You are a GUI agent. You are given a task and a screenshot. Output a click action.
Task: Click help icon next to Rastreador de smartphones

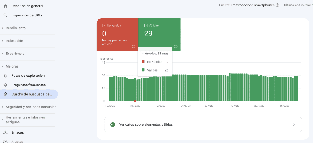click(278, 5)
